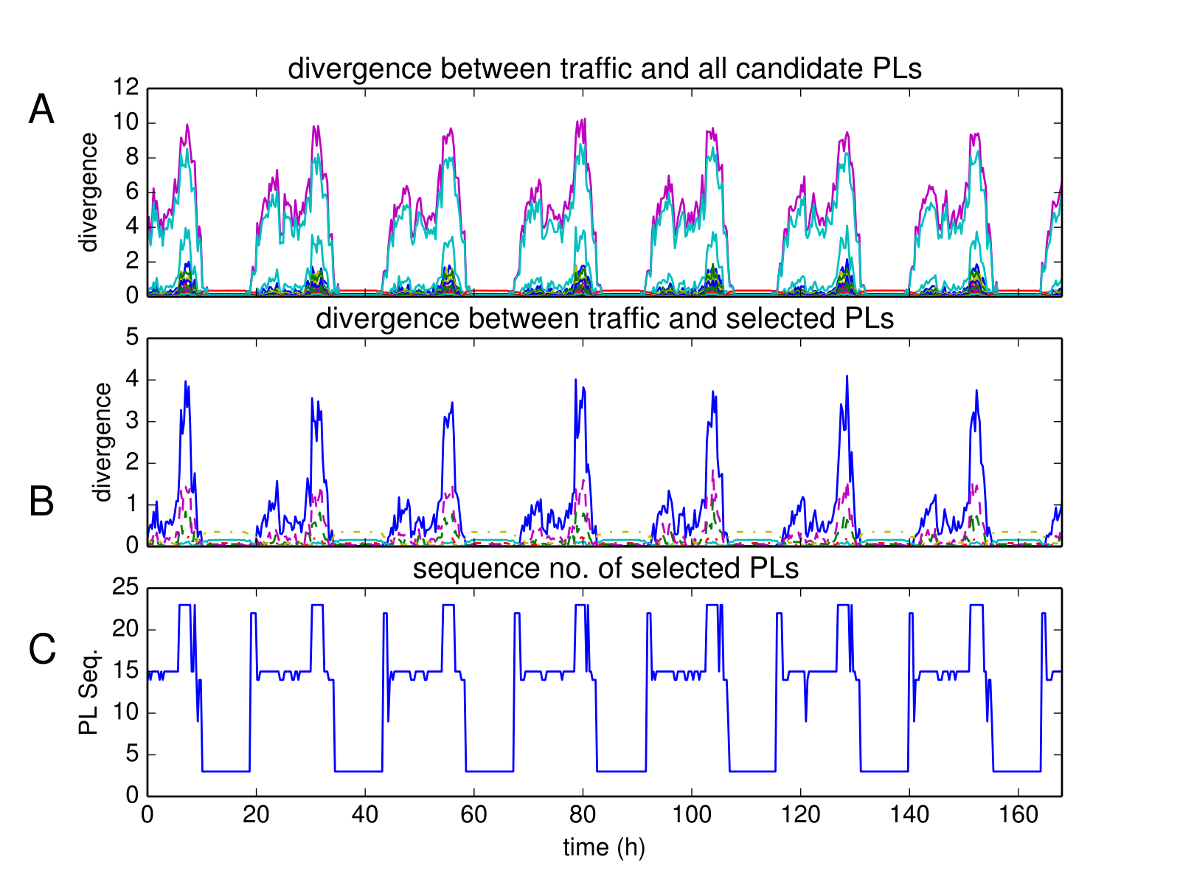This screenshot has width=1180, height=885.
Task: Click the title 'divergence between traffic and all candidate PLs'
Action: tap(605, 69)
